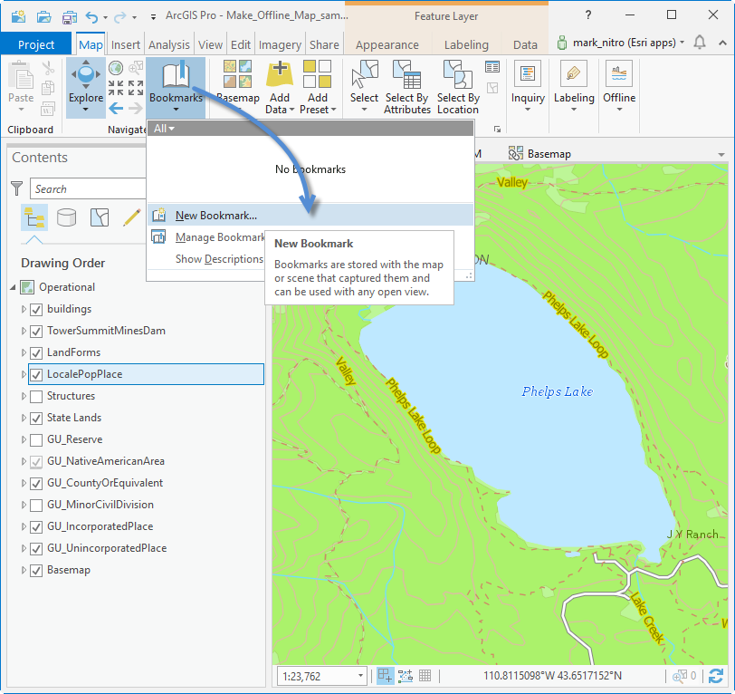
Task: Click the Open Project folder icon
Action: [43, 17]
